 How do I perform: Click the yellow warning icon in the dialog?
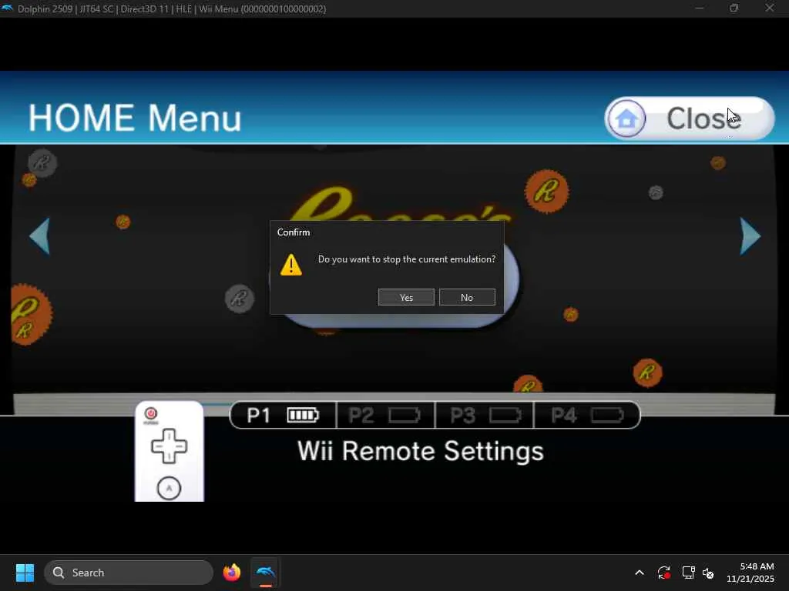(290, 265)
